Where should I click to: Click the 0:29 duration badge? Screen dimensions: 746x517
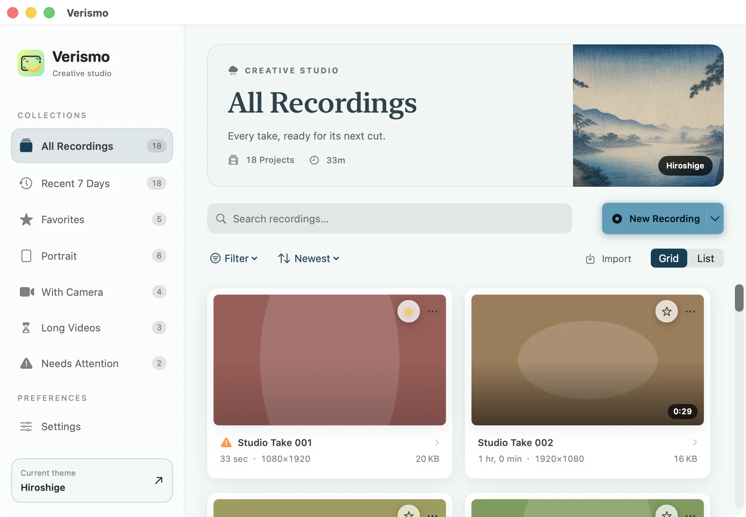click(x=683, y=411)
